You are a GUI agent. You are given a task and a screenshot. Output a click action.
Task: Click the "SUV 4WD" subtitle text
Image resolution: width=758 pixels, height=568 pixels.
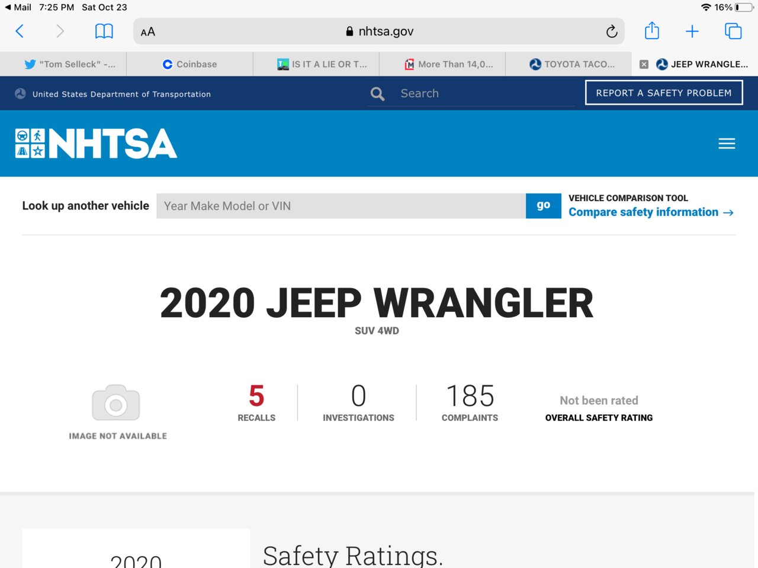tap(377, 331)
